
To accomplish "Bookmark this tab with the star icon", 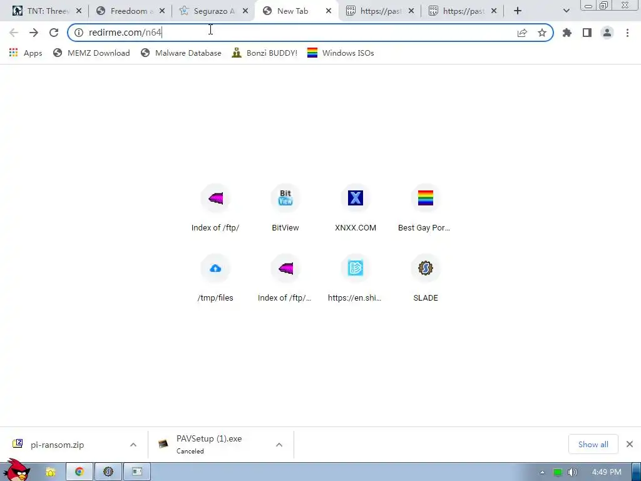I will 542,33.
